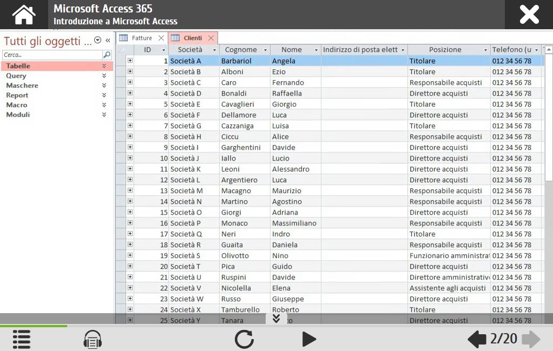Open the Nome column filter dropdown
The width and height of the screenshot is (553, 351).
pyautogui.click(x=316, y=50)
